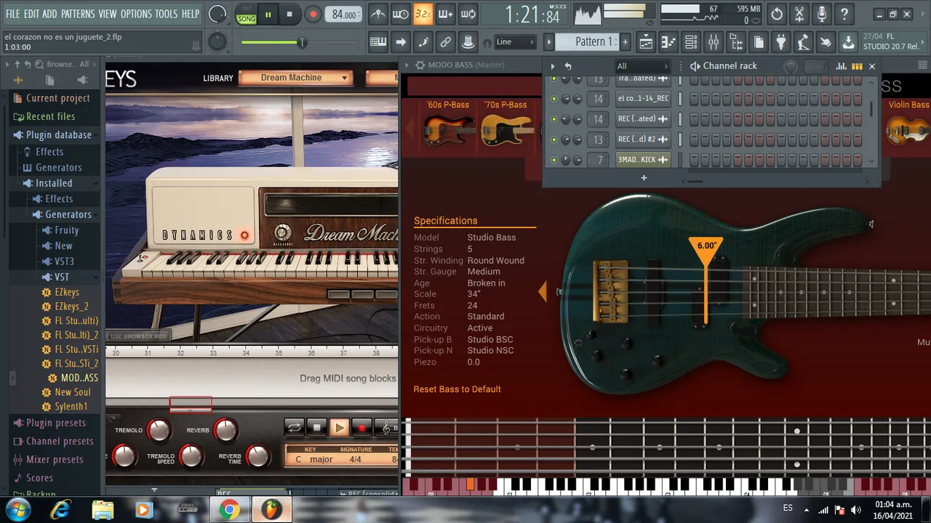Image resolution: width=931 pixels, height=523 pixels.
Task: Click the plugin picker plug icon
Action: [x=780, y=42]
